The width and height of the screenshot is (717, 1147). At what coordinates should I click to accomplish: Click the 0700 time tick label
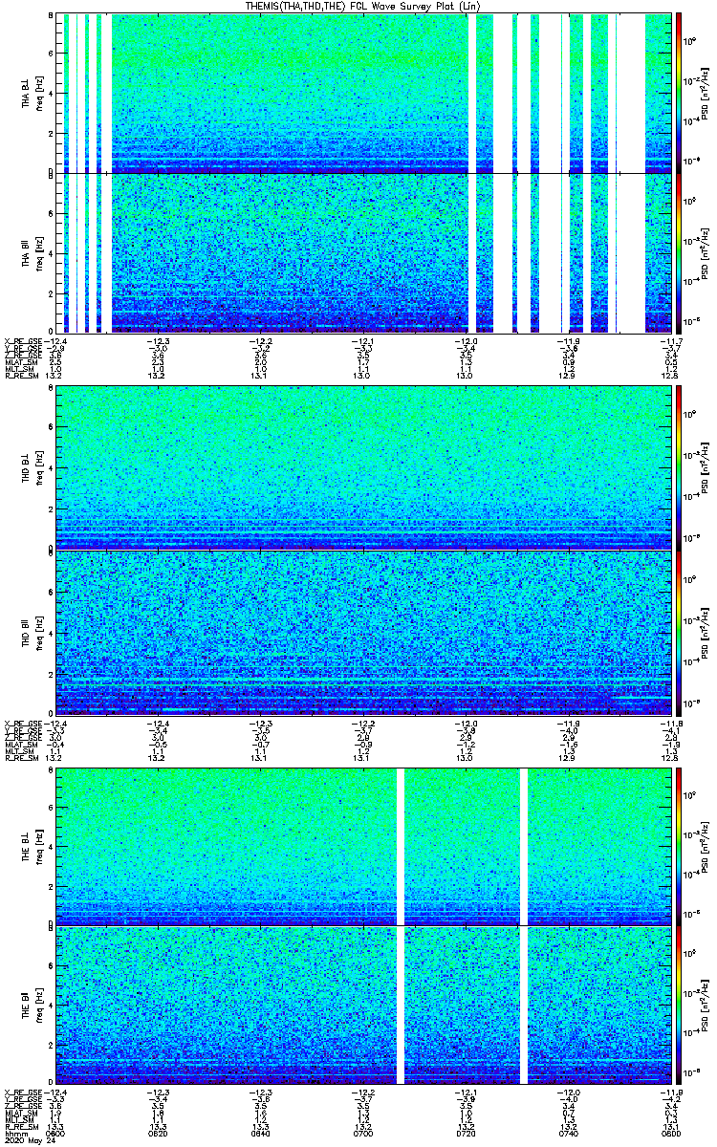[364, 1135]
